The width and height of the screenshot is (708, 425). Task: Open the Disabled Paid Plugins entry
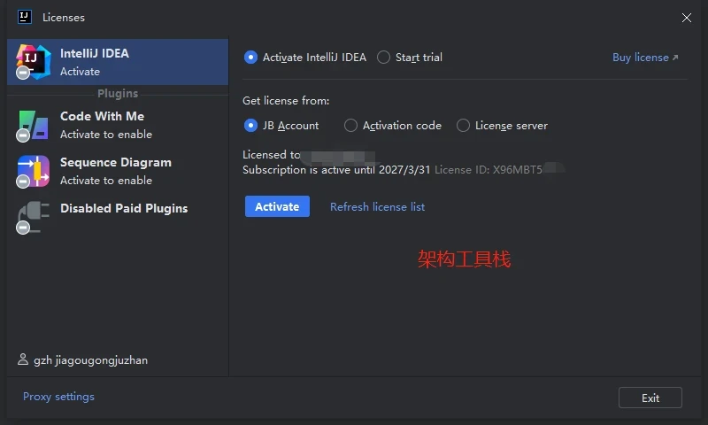tap(124, 209)
